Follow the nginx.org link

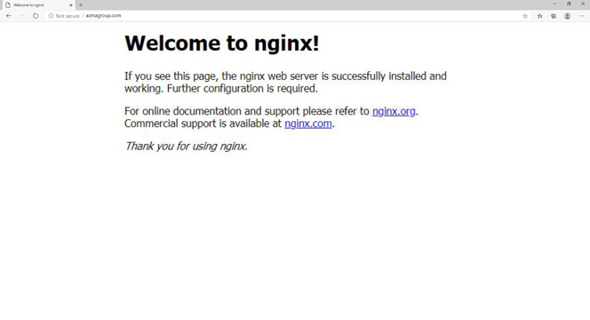(394, 111)
